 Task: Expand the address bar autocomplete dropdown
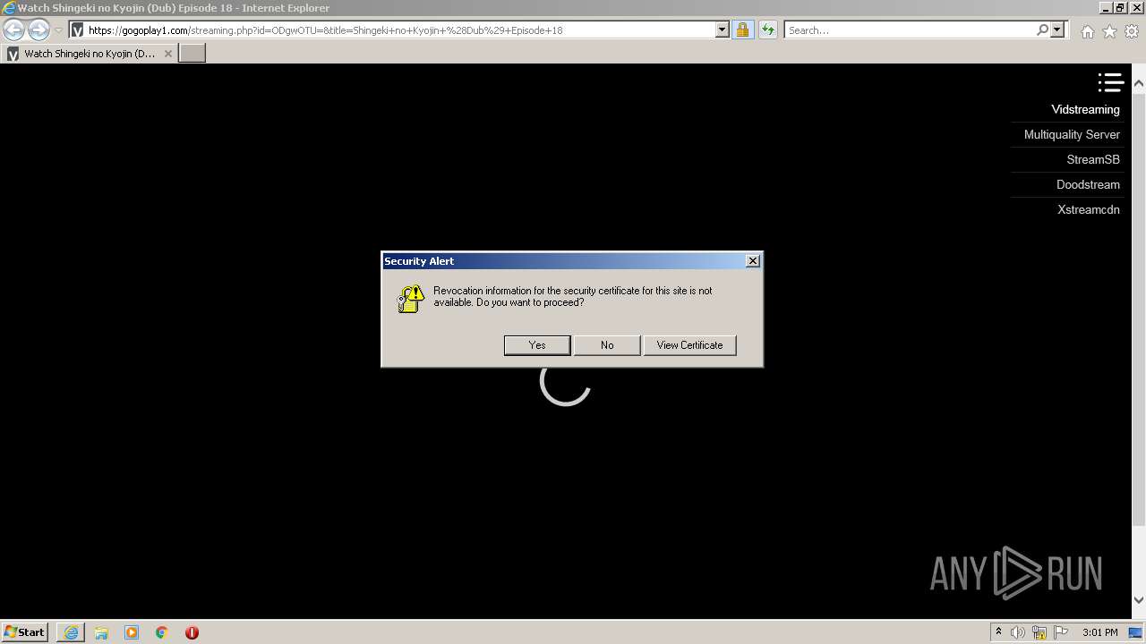click(x=723, y=30)
